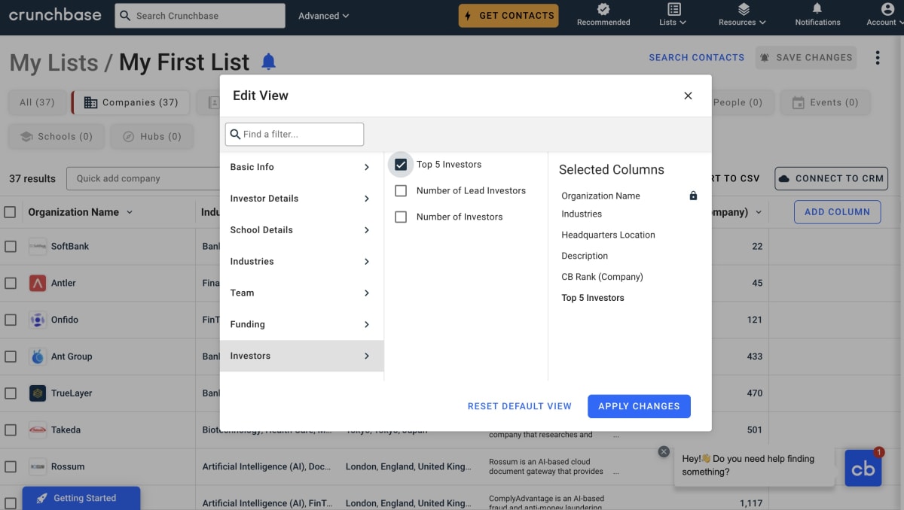904x510 pixels.
Task: Click the Rossum company logo
Action: [38, 466]
